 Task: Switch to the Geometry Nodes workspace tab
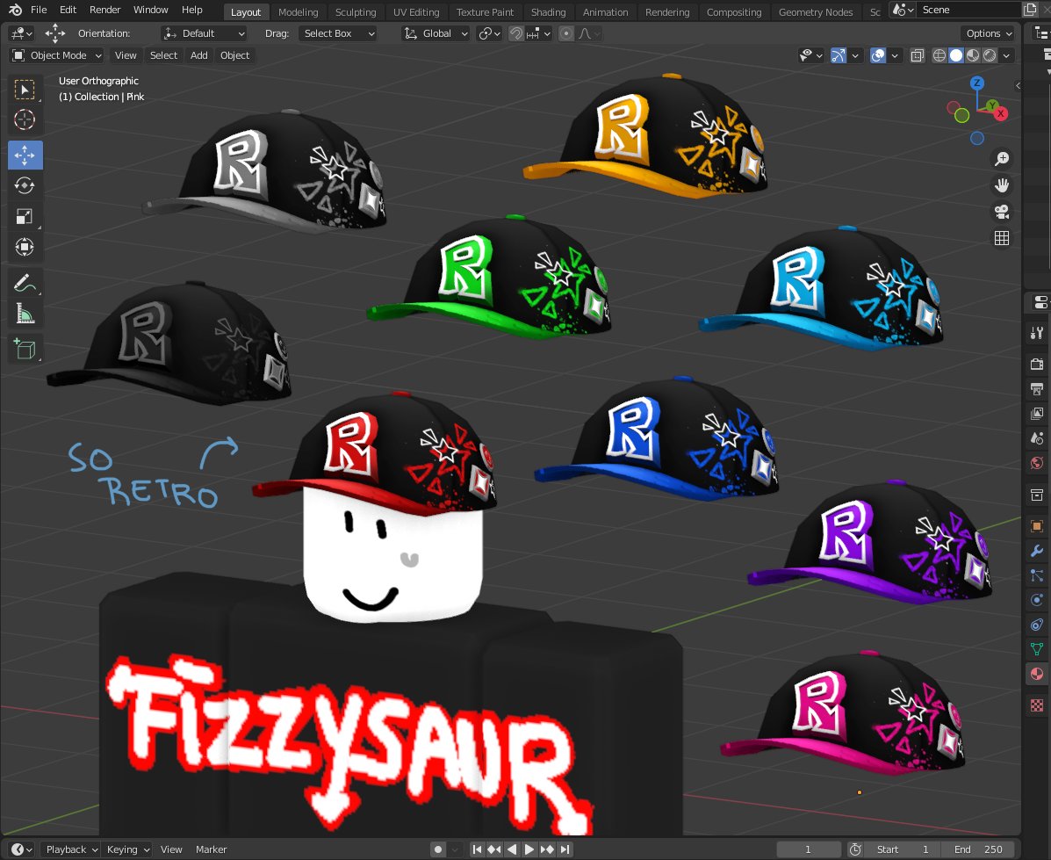coord(816,12)
